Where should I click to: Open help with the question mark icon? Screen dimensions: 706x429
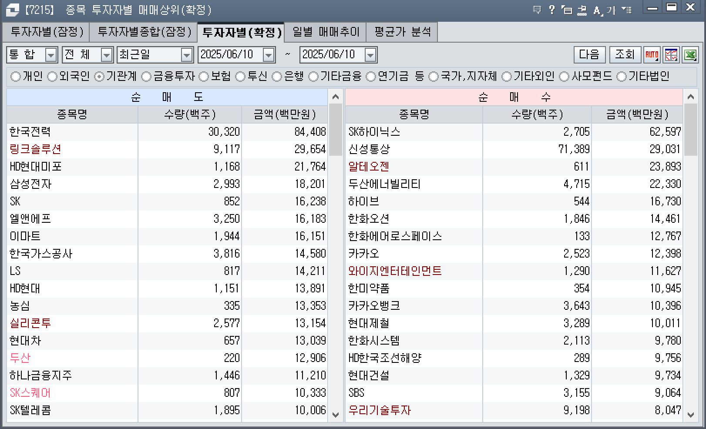tap(551, 10)
